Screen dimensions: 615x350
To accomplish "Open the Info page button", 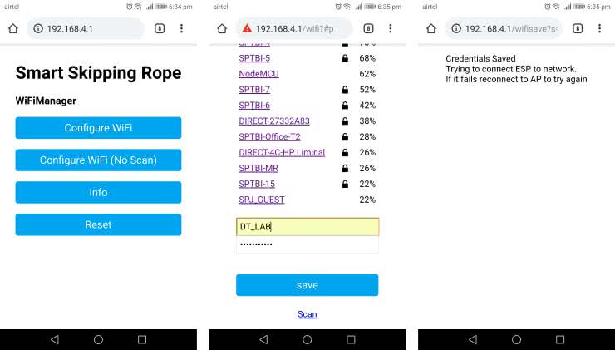I will coord(98,193).
